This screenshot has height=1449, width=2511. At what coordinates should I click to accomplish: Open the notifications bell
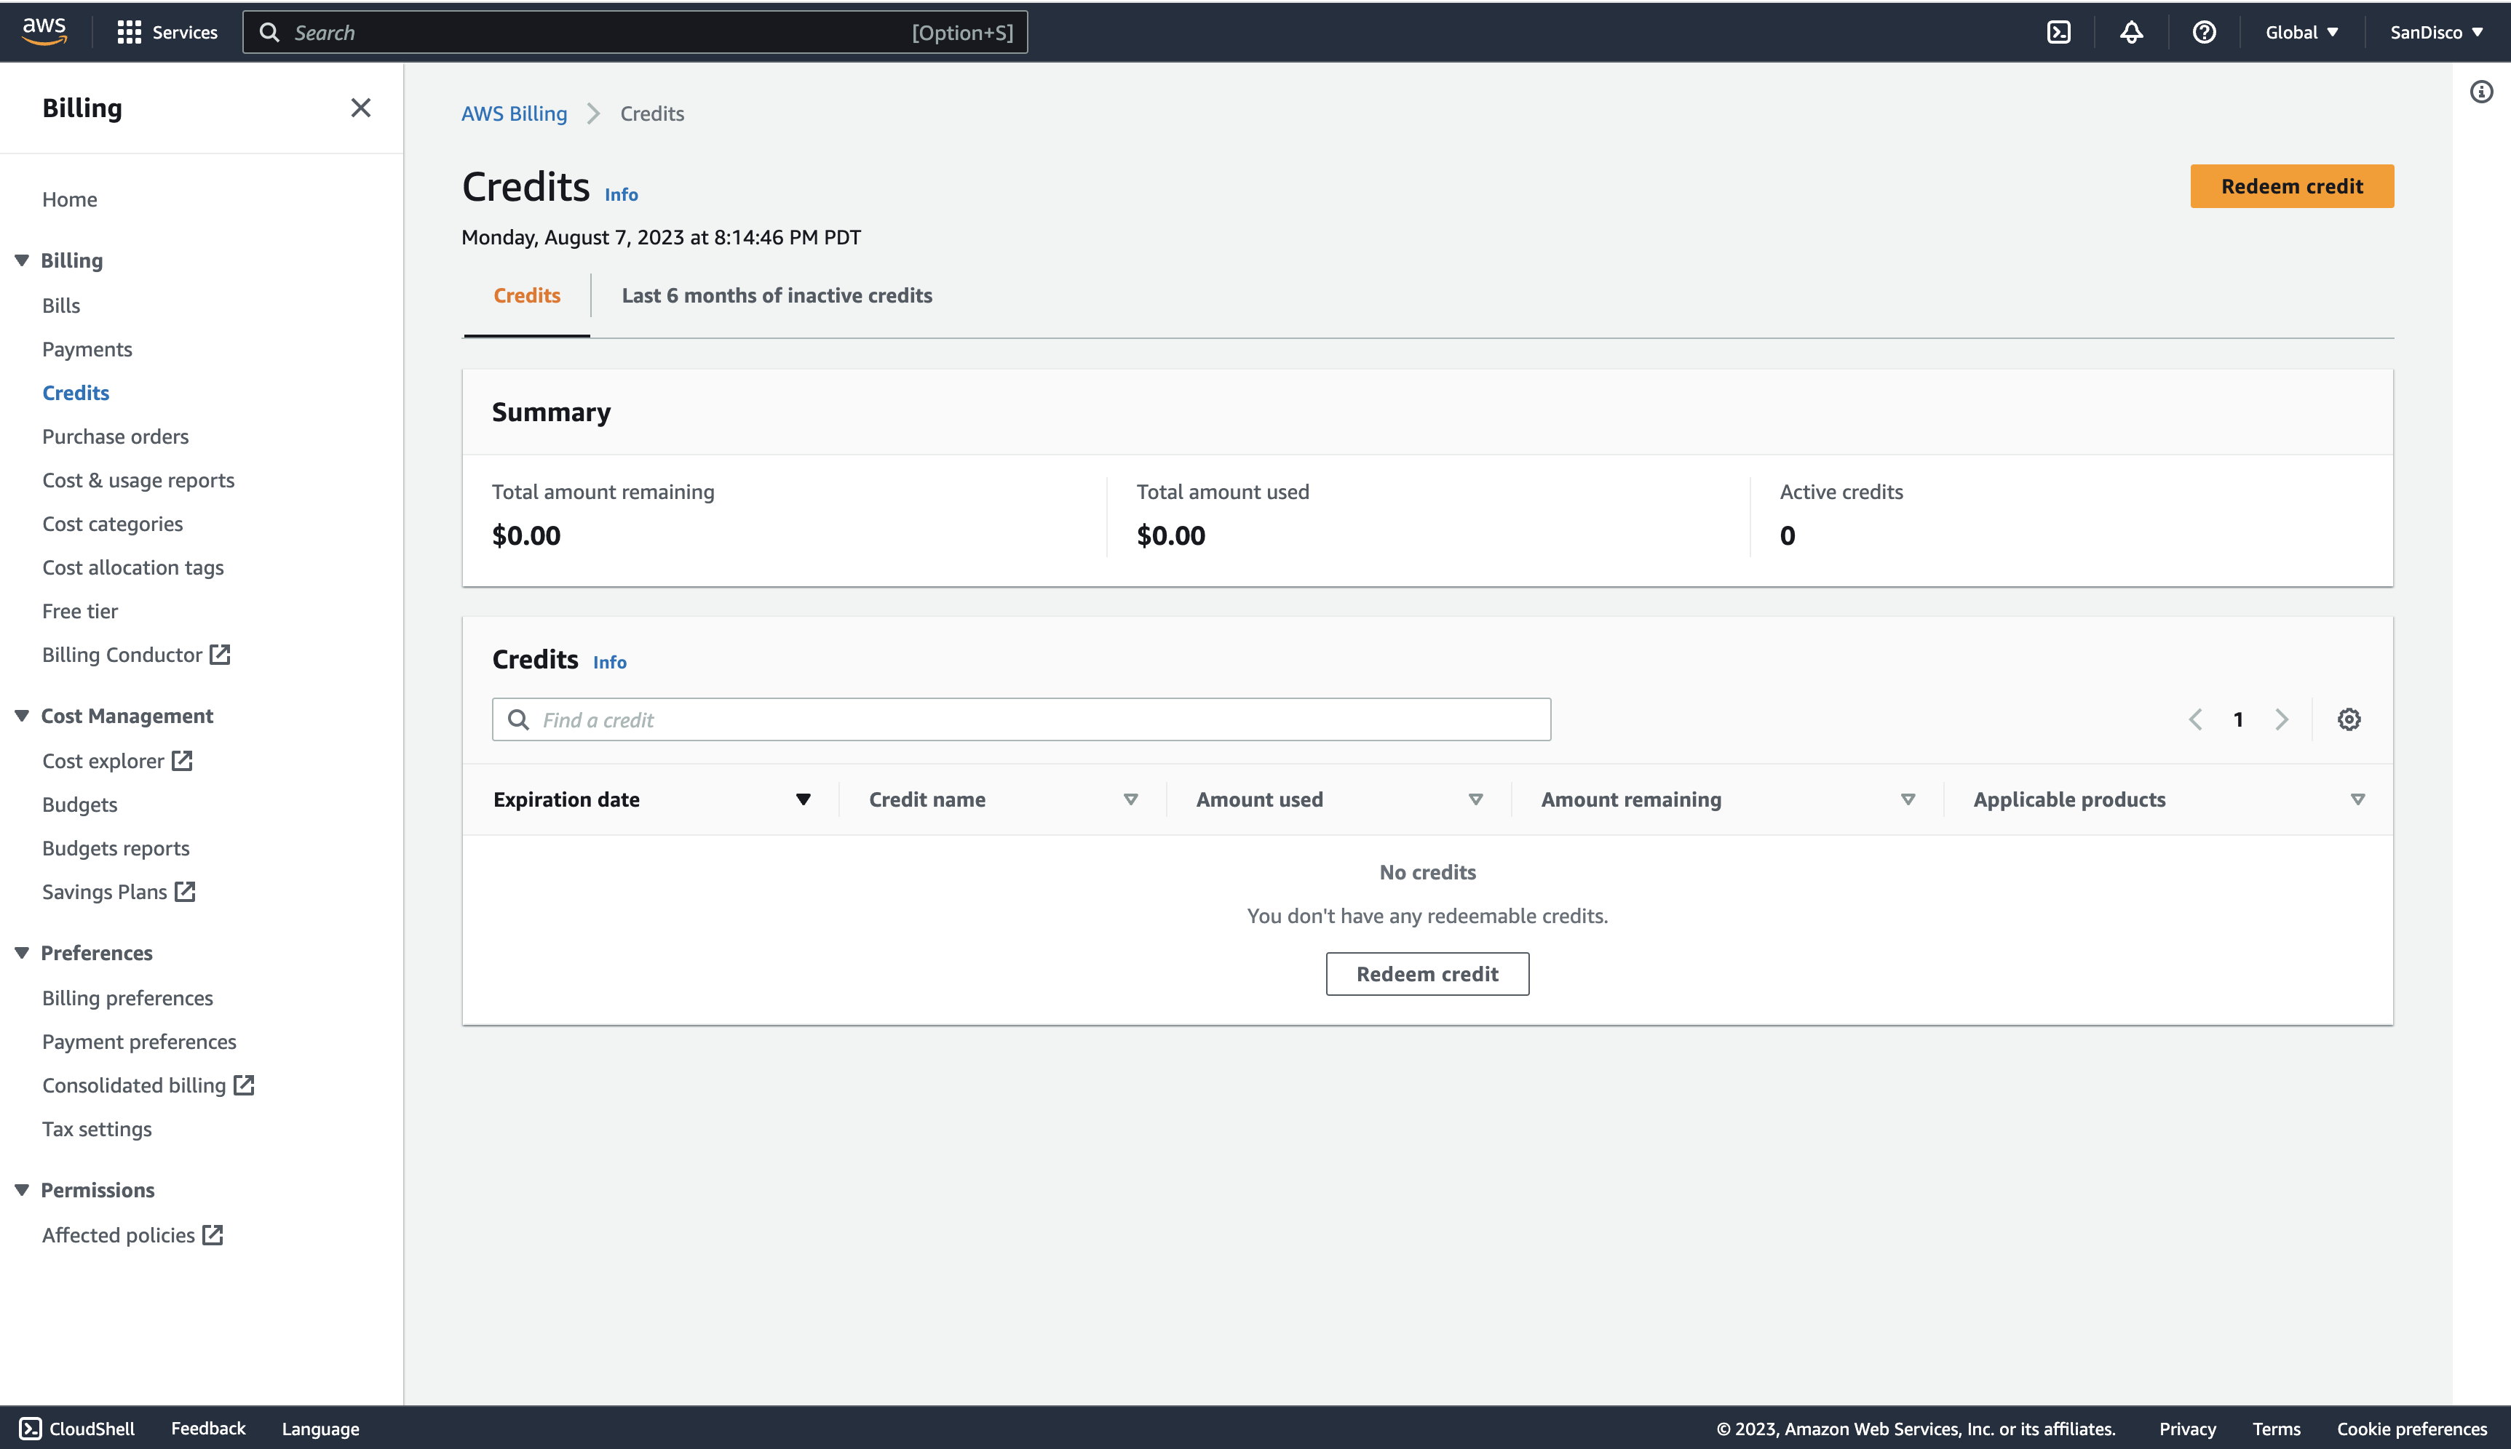click(2130, 32)
